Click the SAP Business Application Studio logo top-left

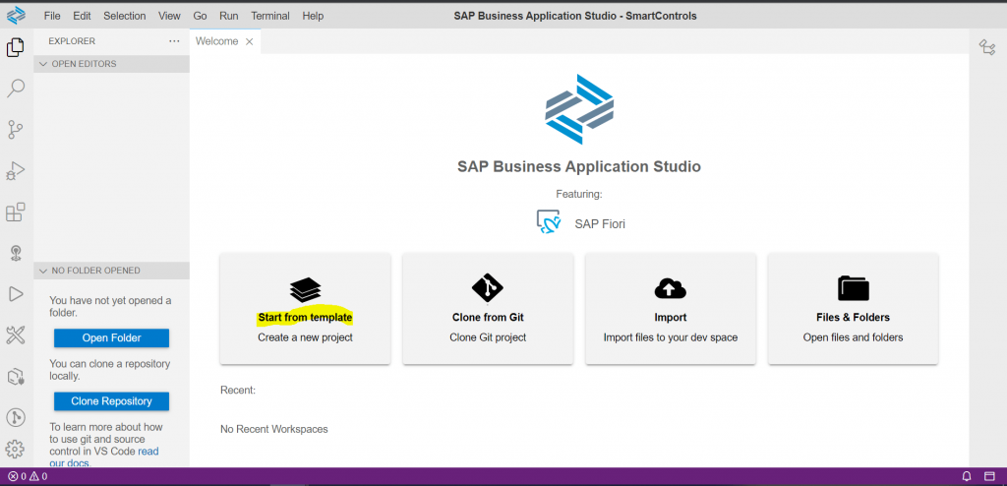(16, 14)
